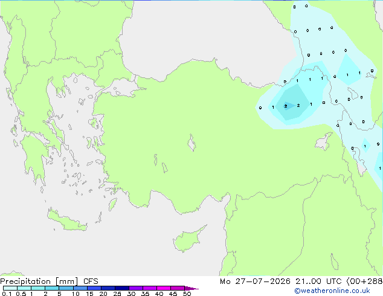The width and height of the screenshot is (383, 296).
Task: Click the above-50 arrow tip of legend
Action: point(191,288)
